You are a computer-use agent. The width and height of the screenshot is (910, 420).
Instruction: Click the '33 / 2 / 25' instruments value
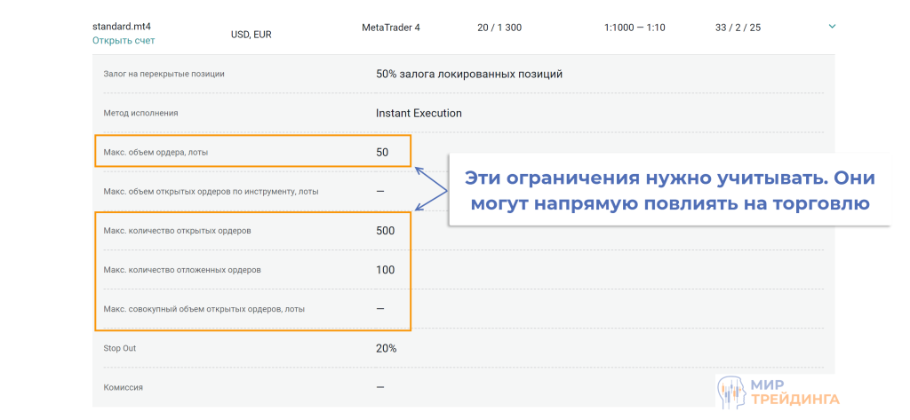tap(738, 28)
